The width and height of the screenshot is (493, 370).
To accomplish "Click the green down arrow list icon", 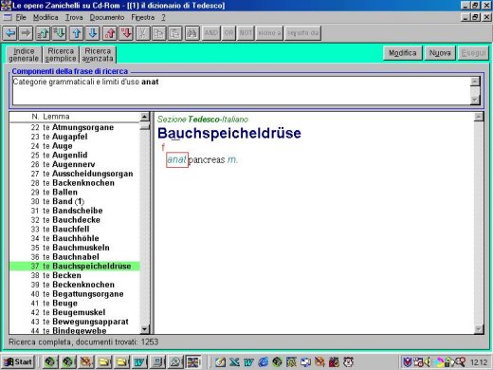I will 60,33.
